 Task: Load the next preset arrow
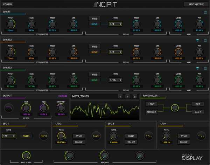click(x=127, y=97)
